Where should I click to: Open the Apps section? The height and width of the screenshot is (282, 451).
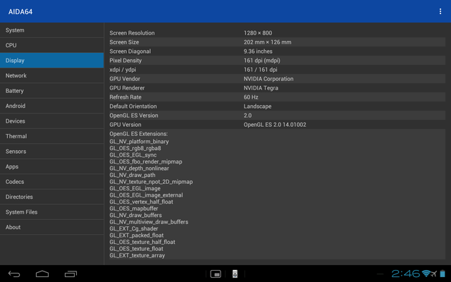pyautogui.click(x=51, y=166)
